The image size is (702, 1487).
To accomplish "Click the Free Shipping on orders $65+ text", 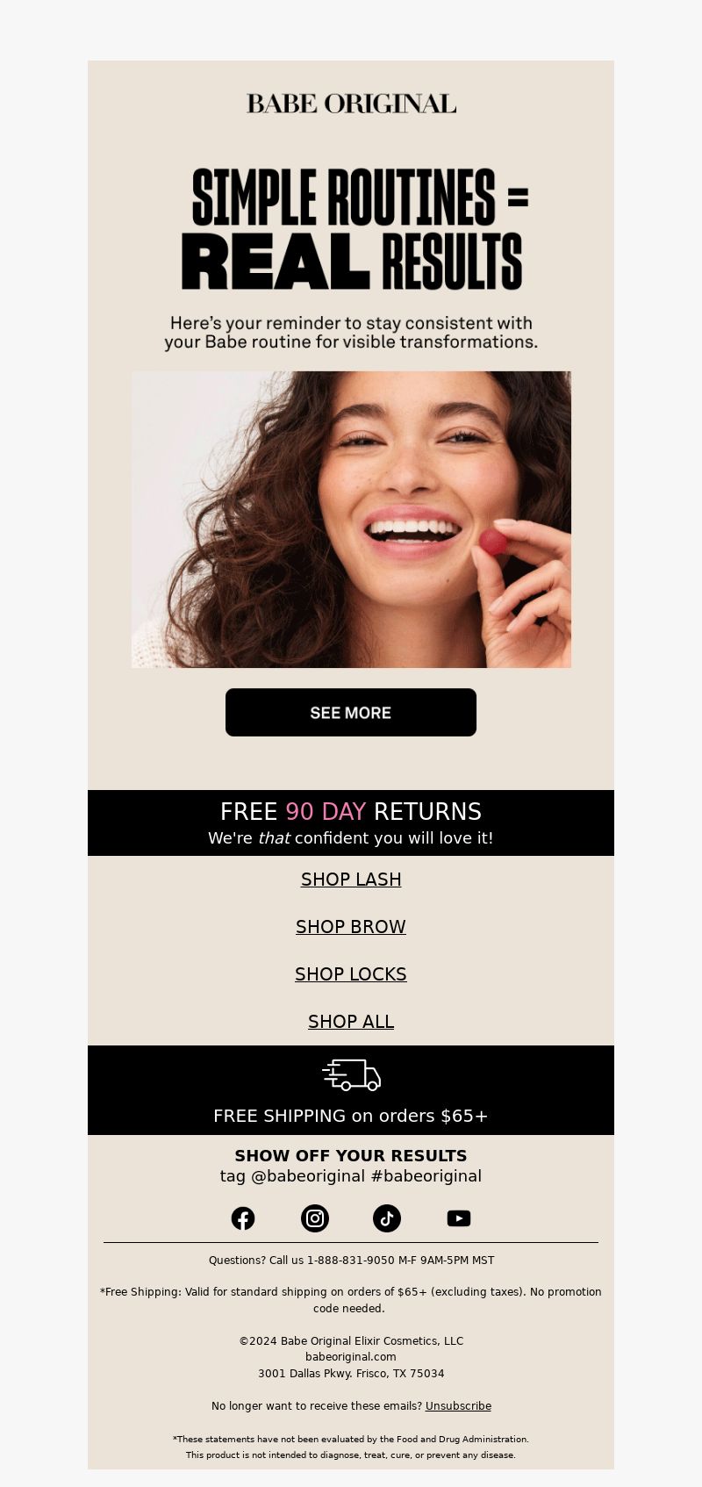I will [x=351, y=1116].
